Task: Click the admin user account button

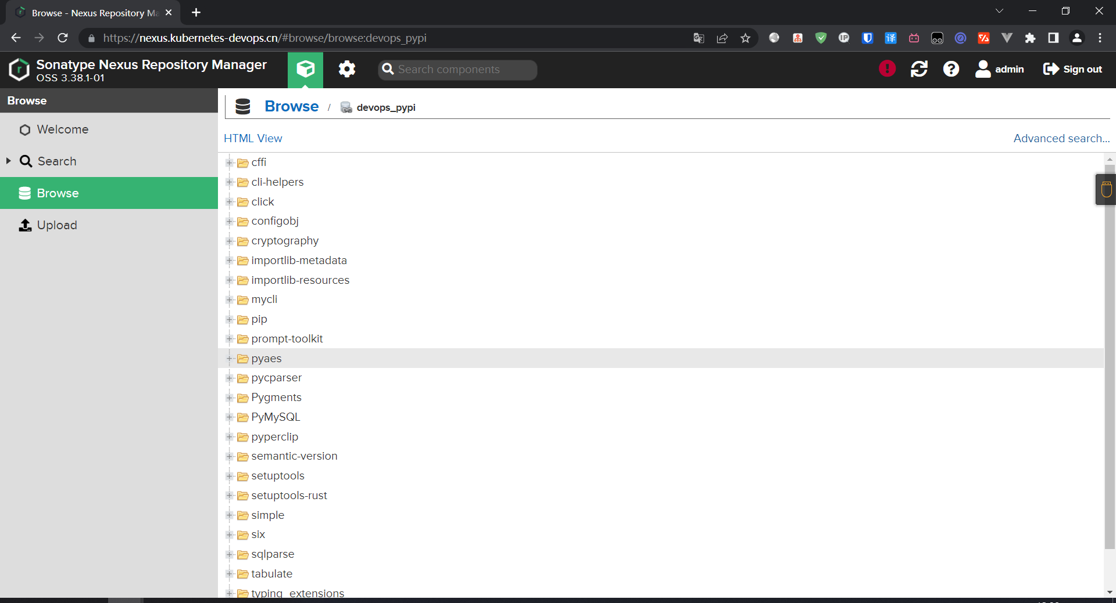Action: coord(1000,69)
